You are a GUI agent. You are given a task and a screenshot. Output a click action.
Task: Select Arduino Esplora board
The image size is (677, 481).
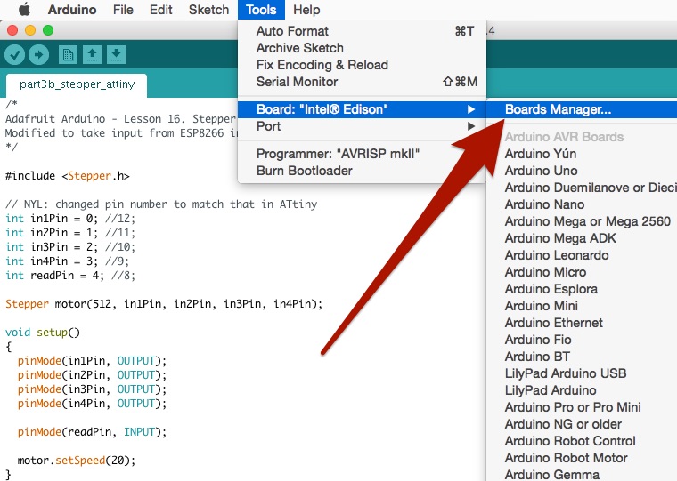pyautogui.click(x=582, y=289)
